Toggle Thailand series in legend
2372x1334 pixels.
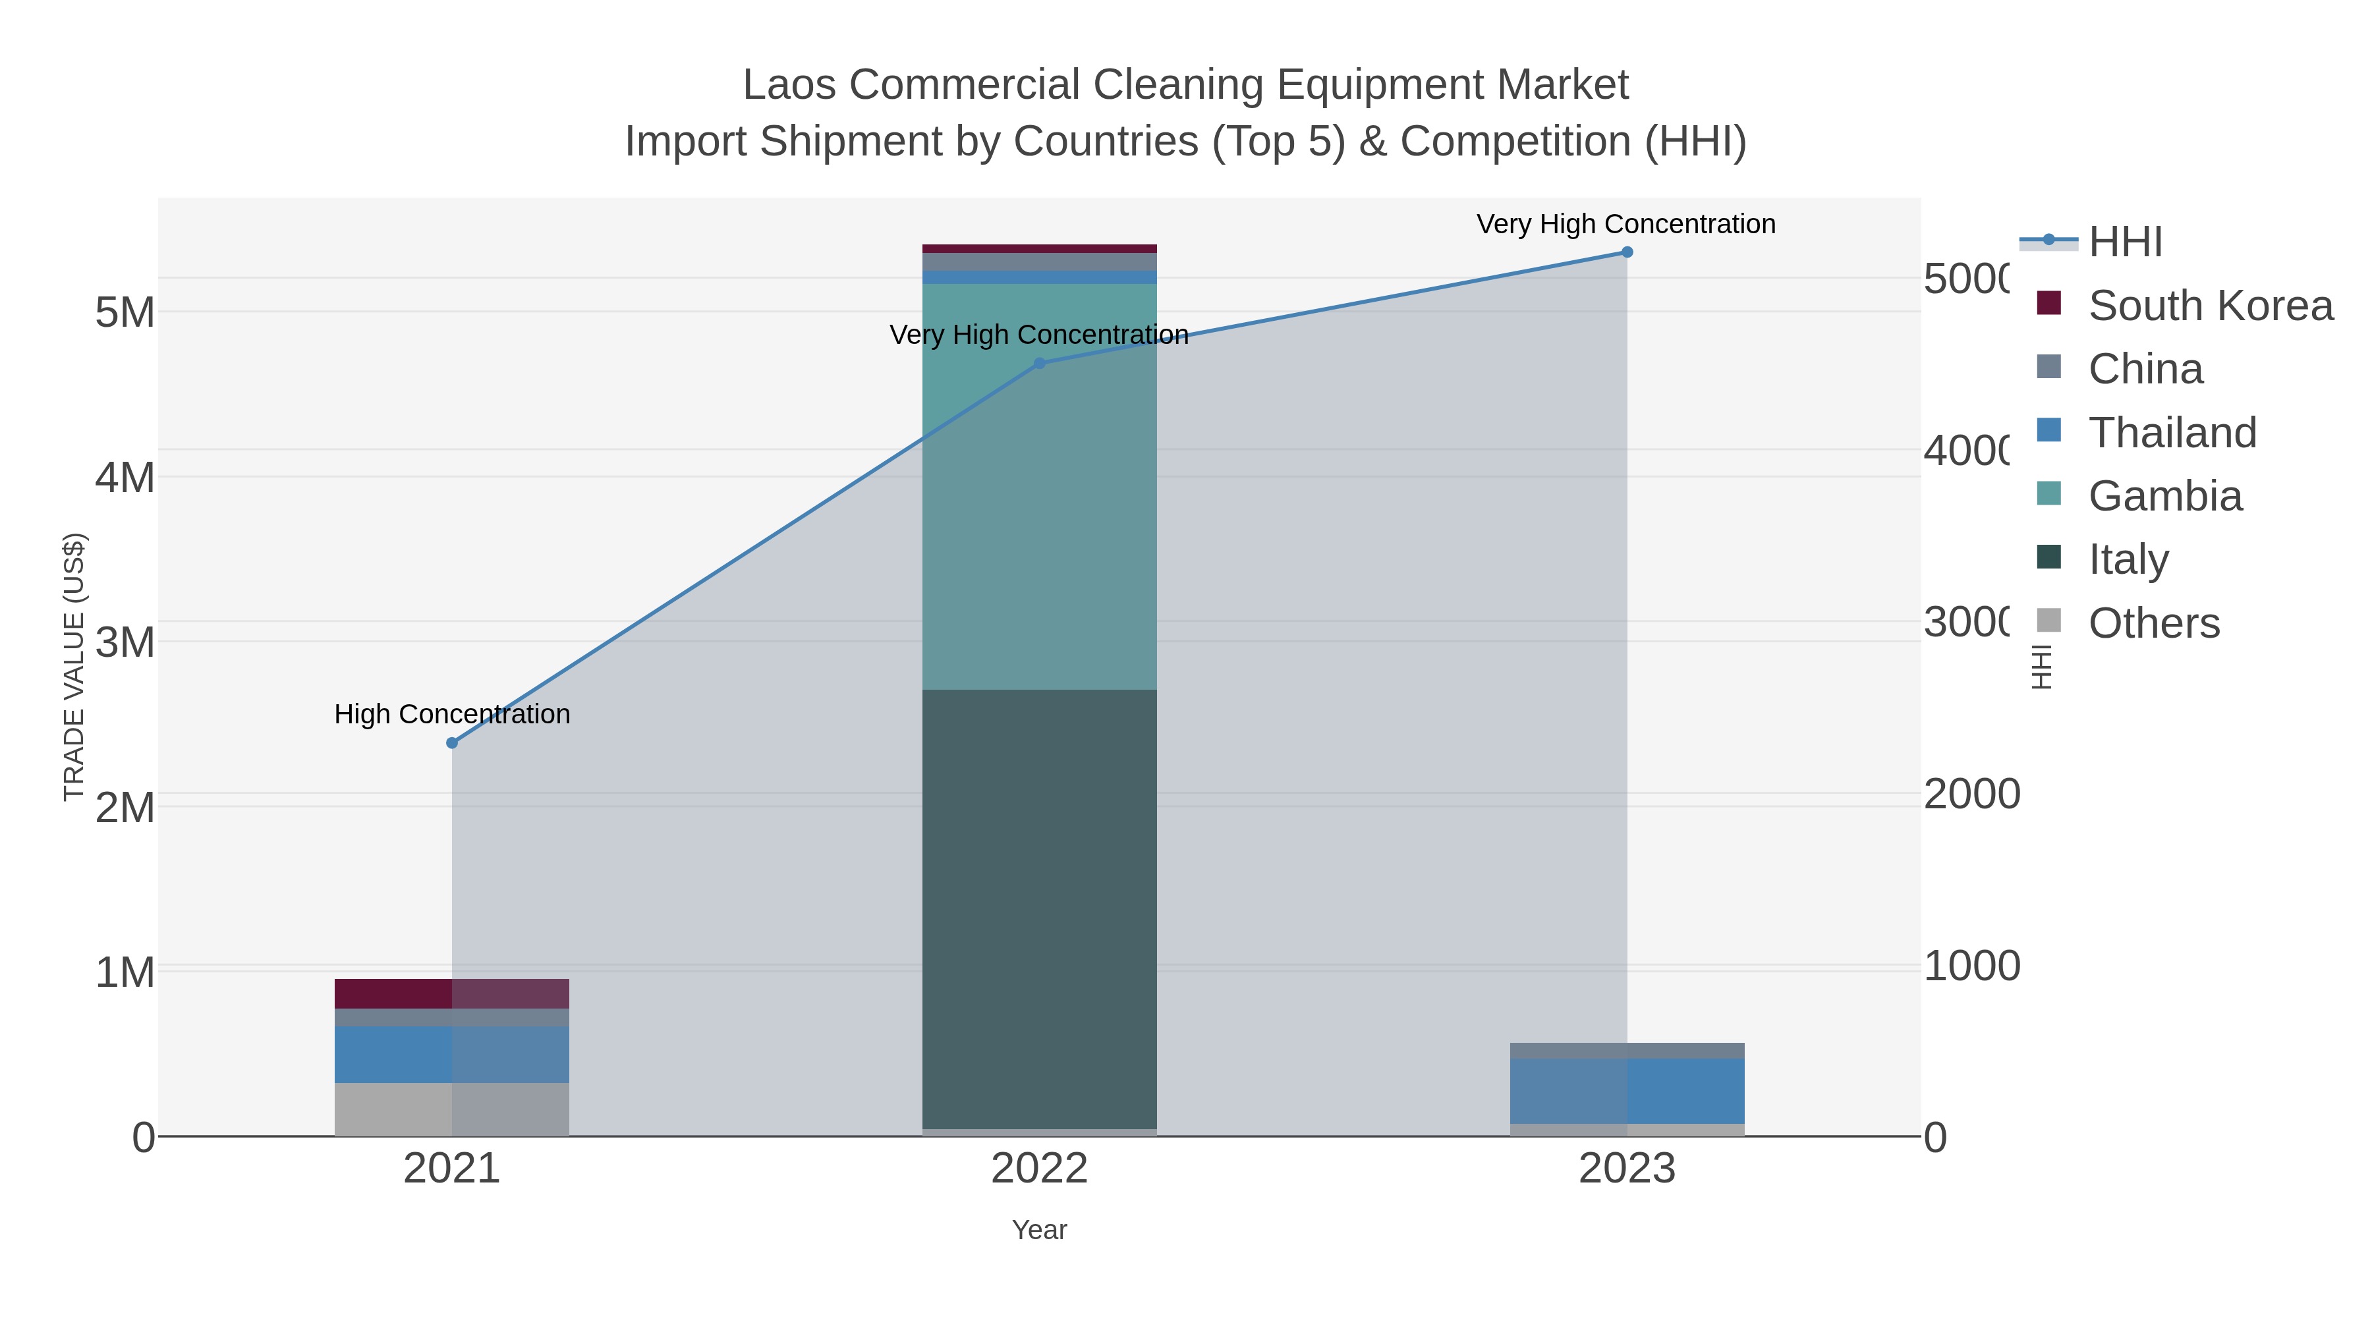click(x=2145, y=431)
